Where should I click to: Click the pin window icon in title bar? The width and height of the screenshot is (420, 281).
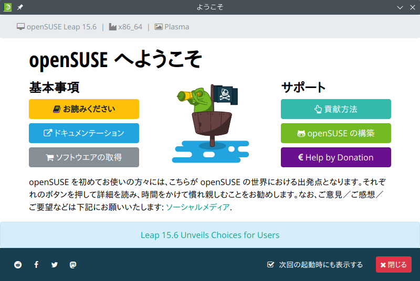20,7
